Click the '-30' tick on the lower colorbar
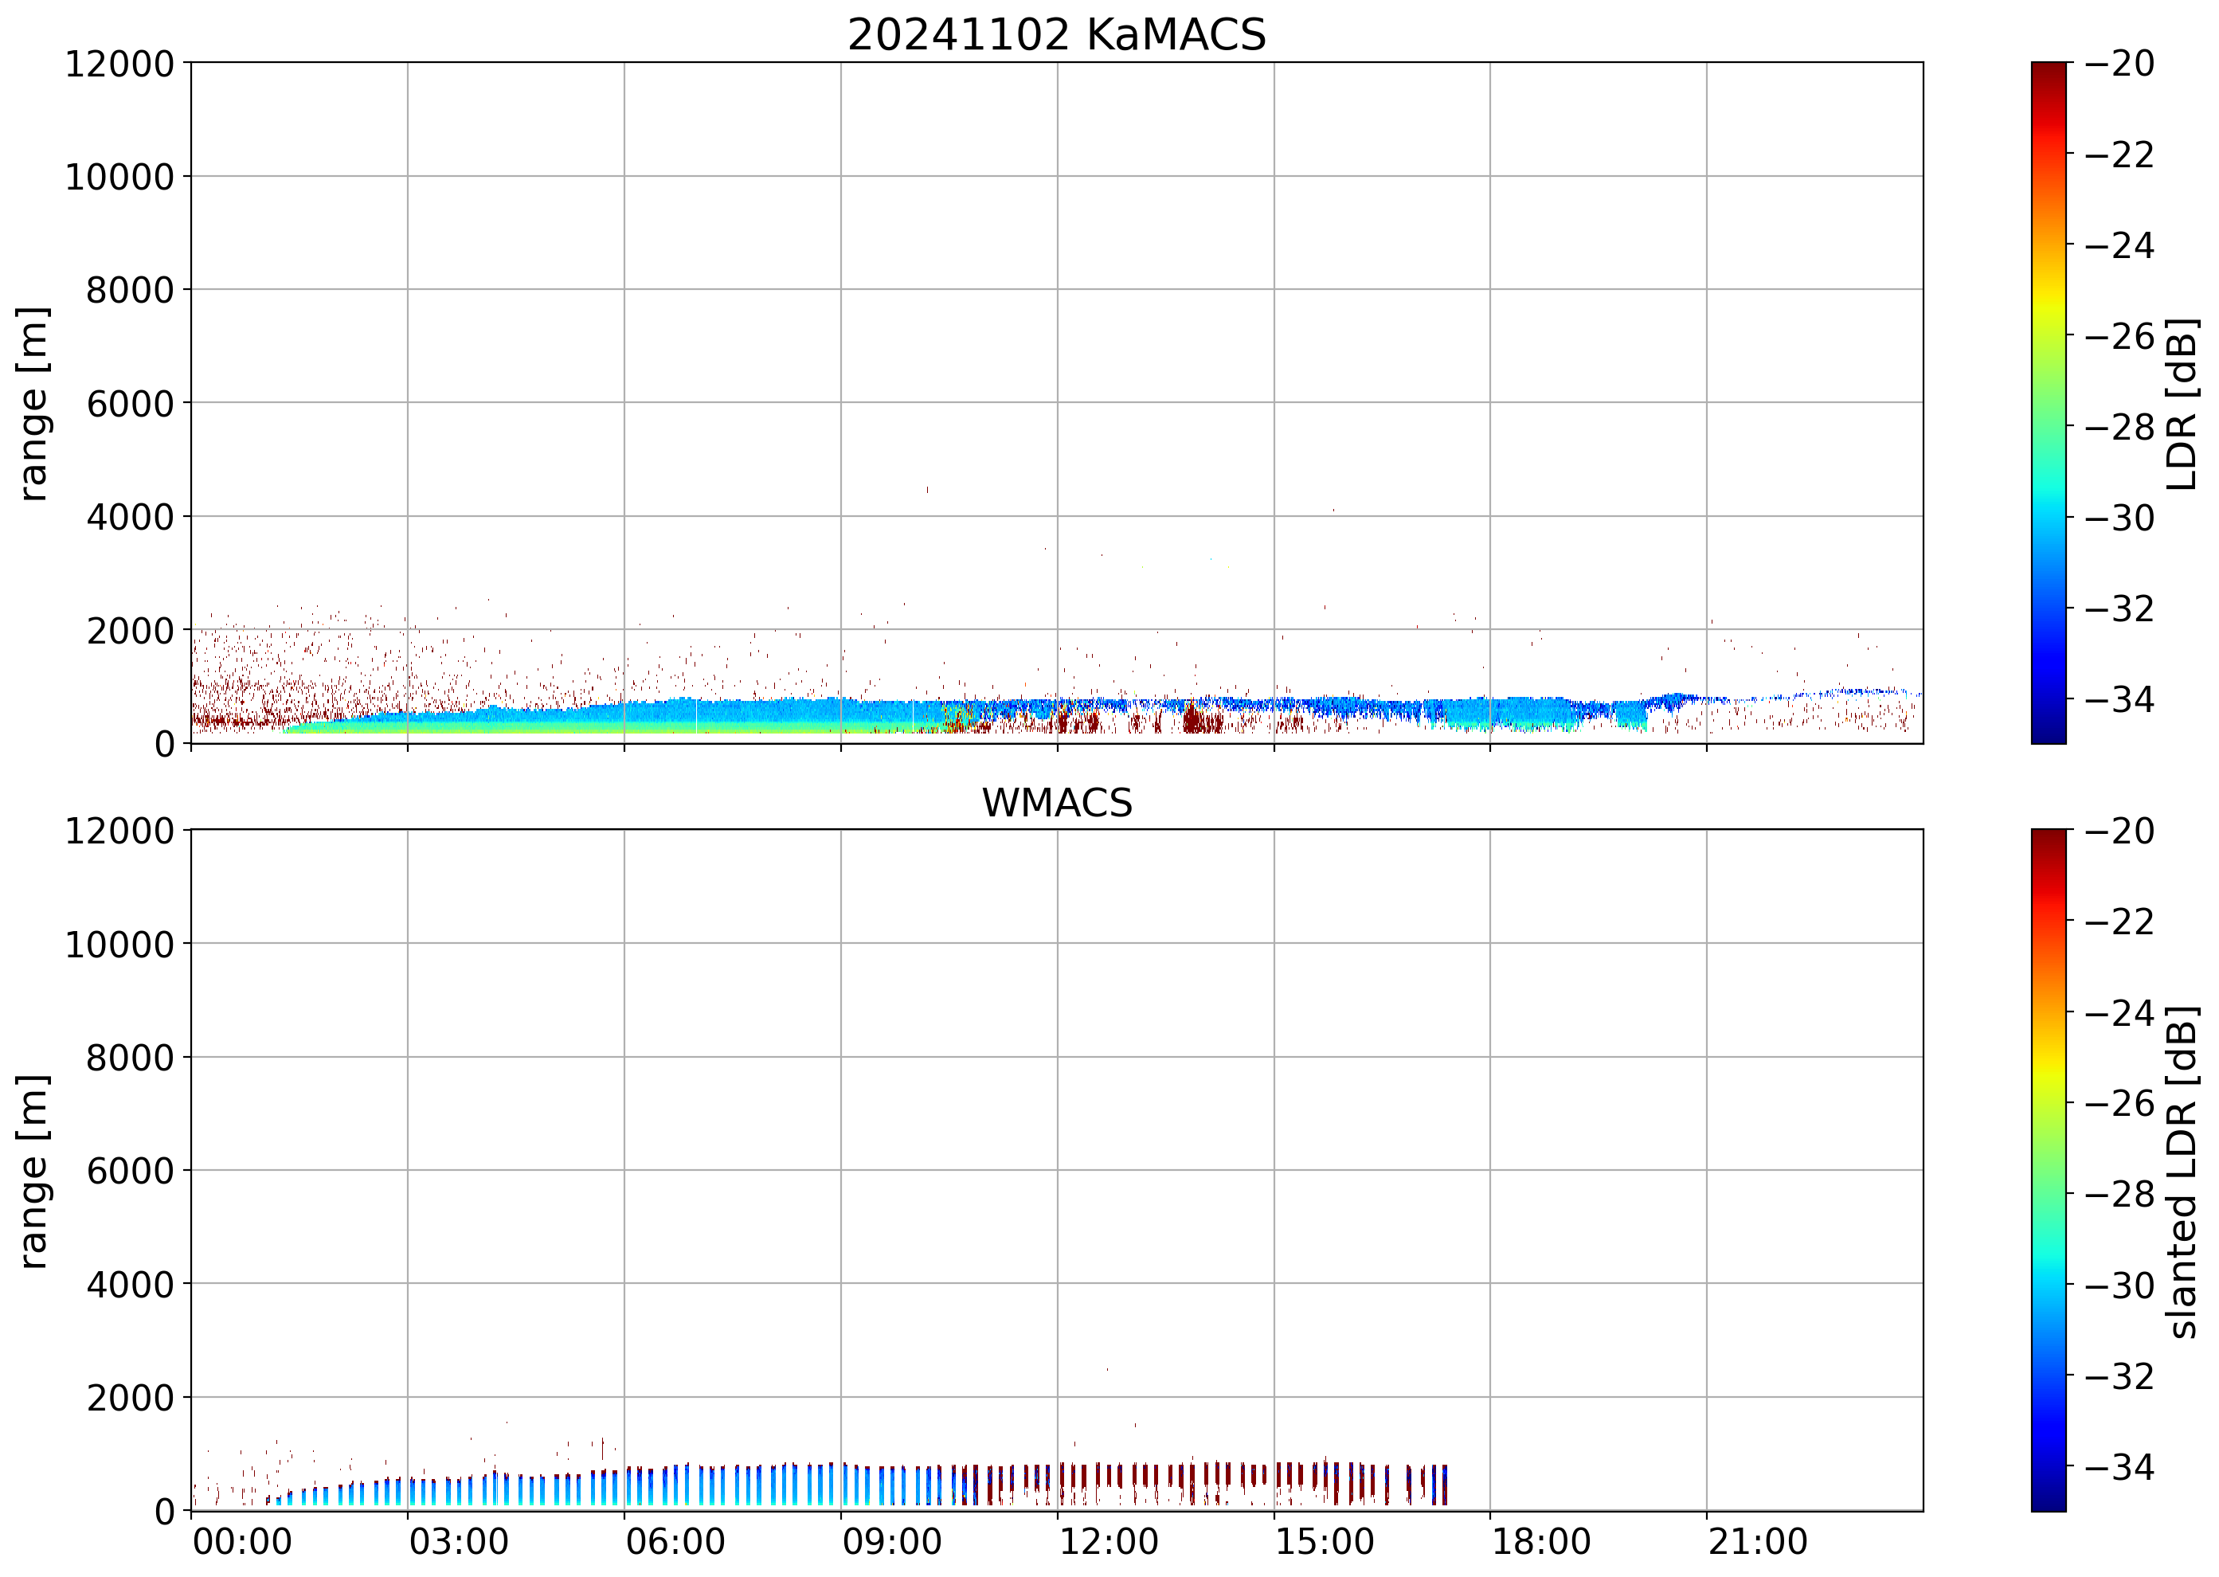This screenshot has width=2219, height=1577. (2119, 1285)
